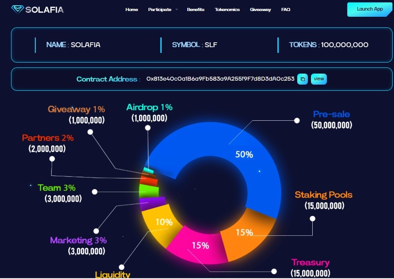Expand the Participate dropdown menu
Image resolution: width=394 pixels, height=279 pixels.
pyautogui.click(x=163, y=10)
